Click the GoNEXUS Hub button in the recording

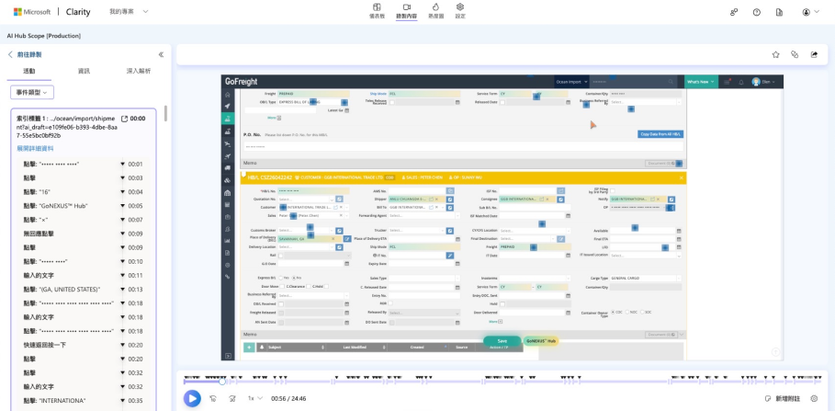click(x=540, y=340)
